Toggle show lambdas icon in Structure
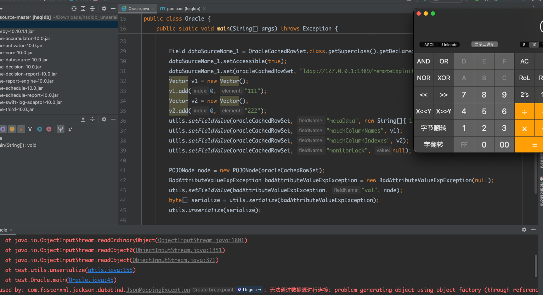This screenshot has width=543, height=295. coord(49,129)
